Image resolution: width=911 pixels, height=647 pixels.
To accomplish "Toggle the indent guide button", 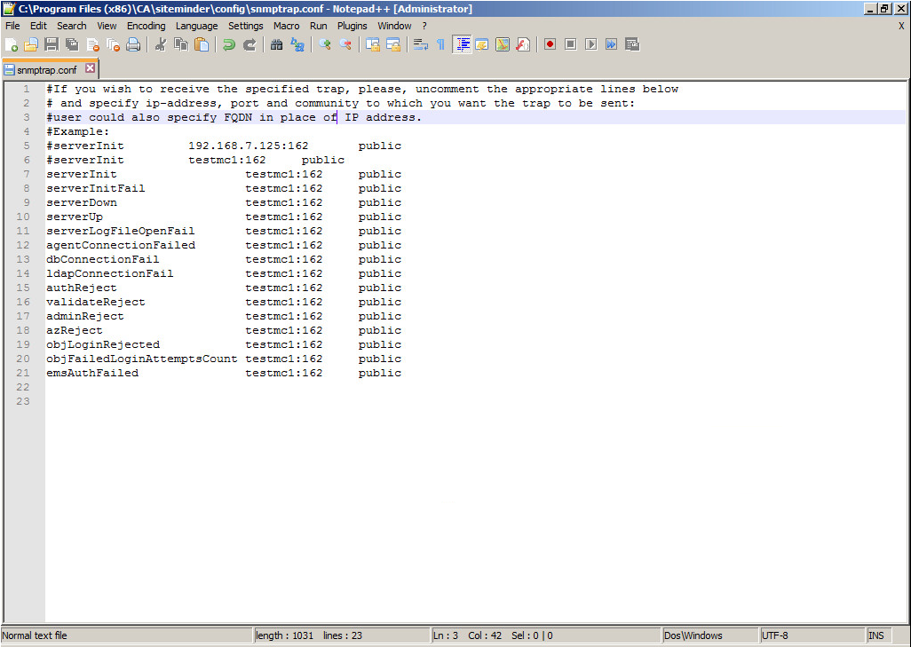I will tap(462, 44).
